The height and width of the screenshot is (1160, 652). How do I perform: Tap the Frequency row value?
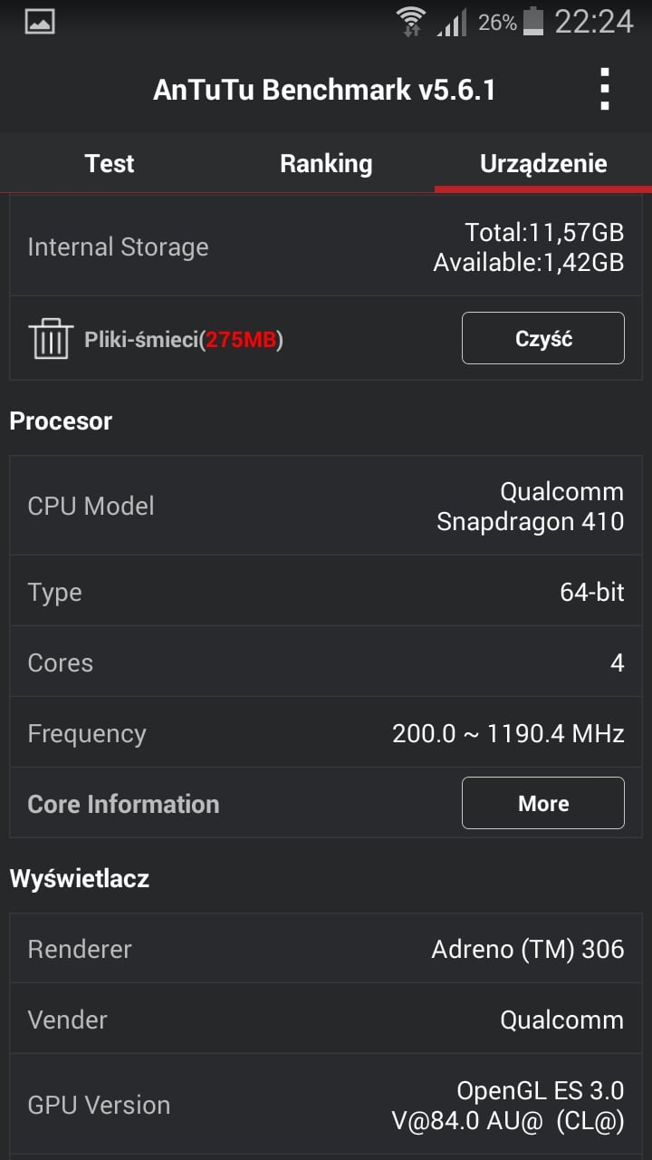508,733
